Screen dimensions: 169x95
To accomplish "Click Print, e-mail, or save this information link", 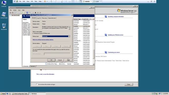I will point(45,74).
